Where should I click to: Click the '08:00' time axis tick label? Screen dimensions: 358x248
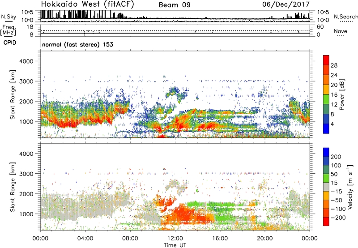pyautogui.click(x=130, y=239)
